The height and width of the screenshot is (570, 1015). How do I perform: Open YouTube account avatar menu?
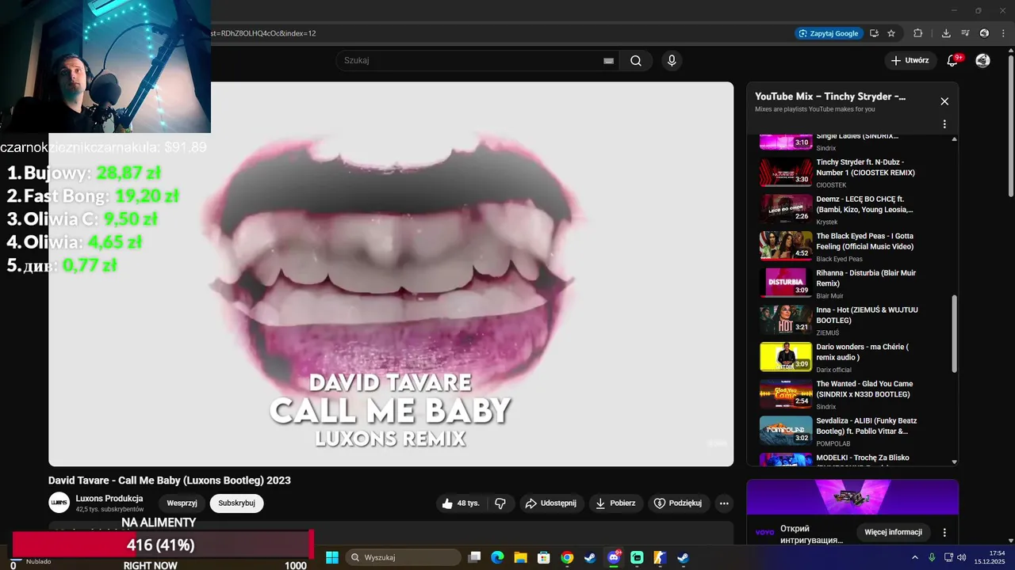[982, 61]
